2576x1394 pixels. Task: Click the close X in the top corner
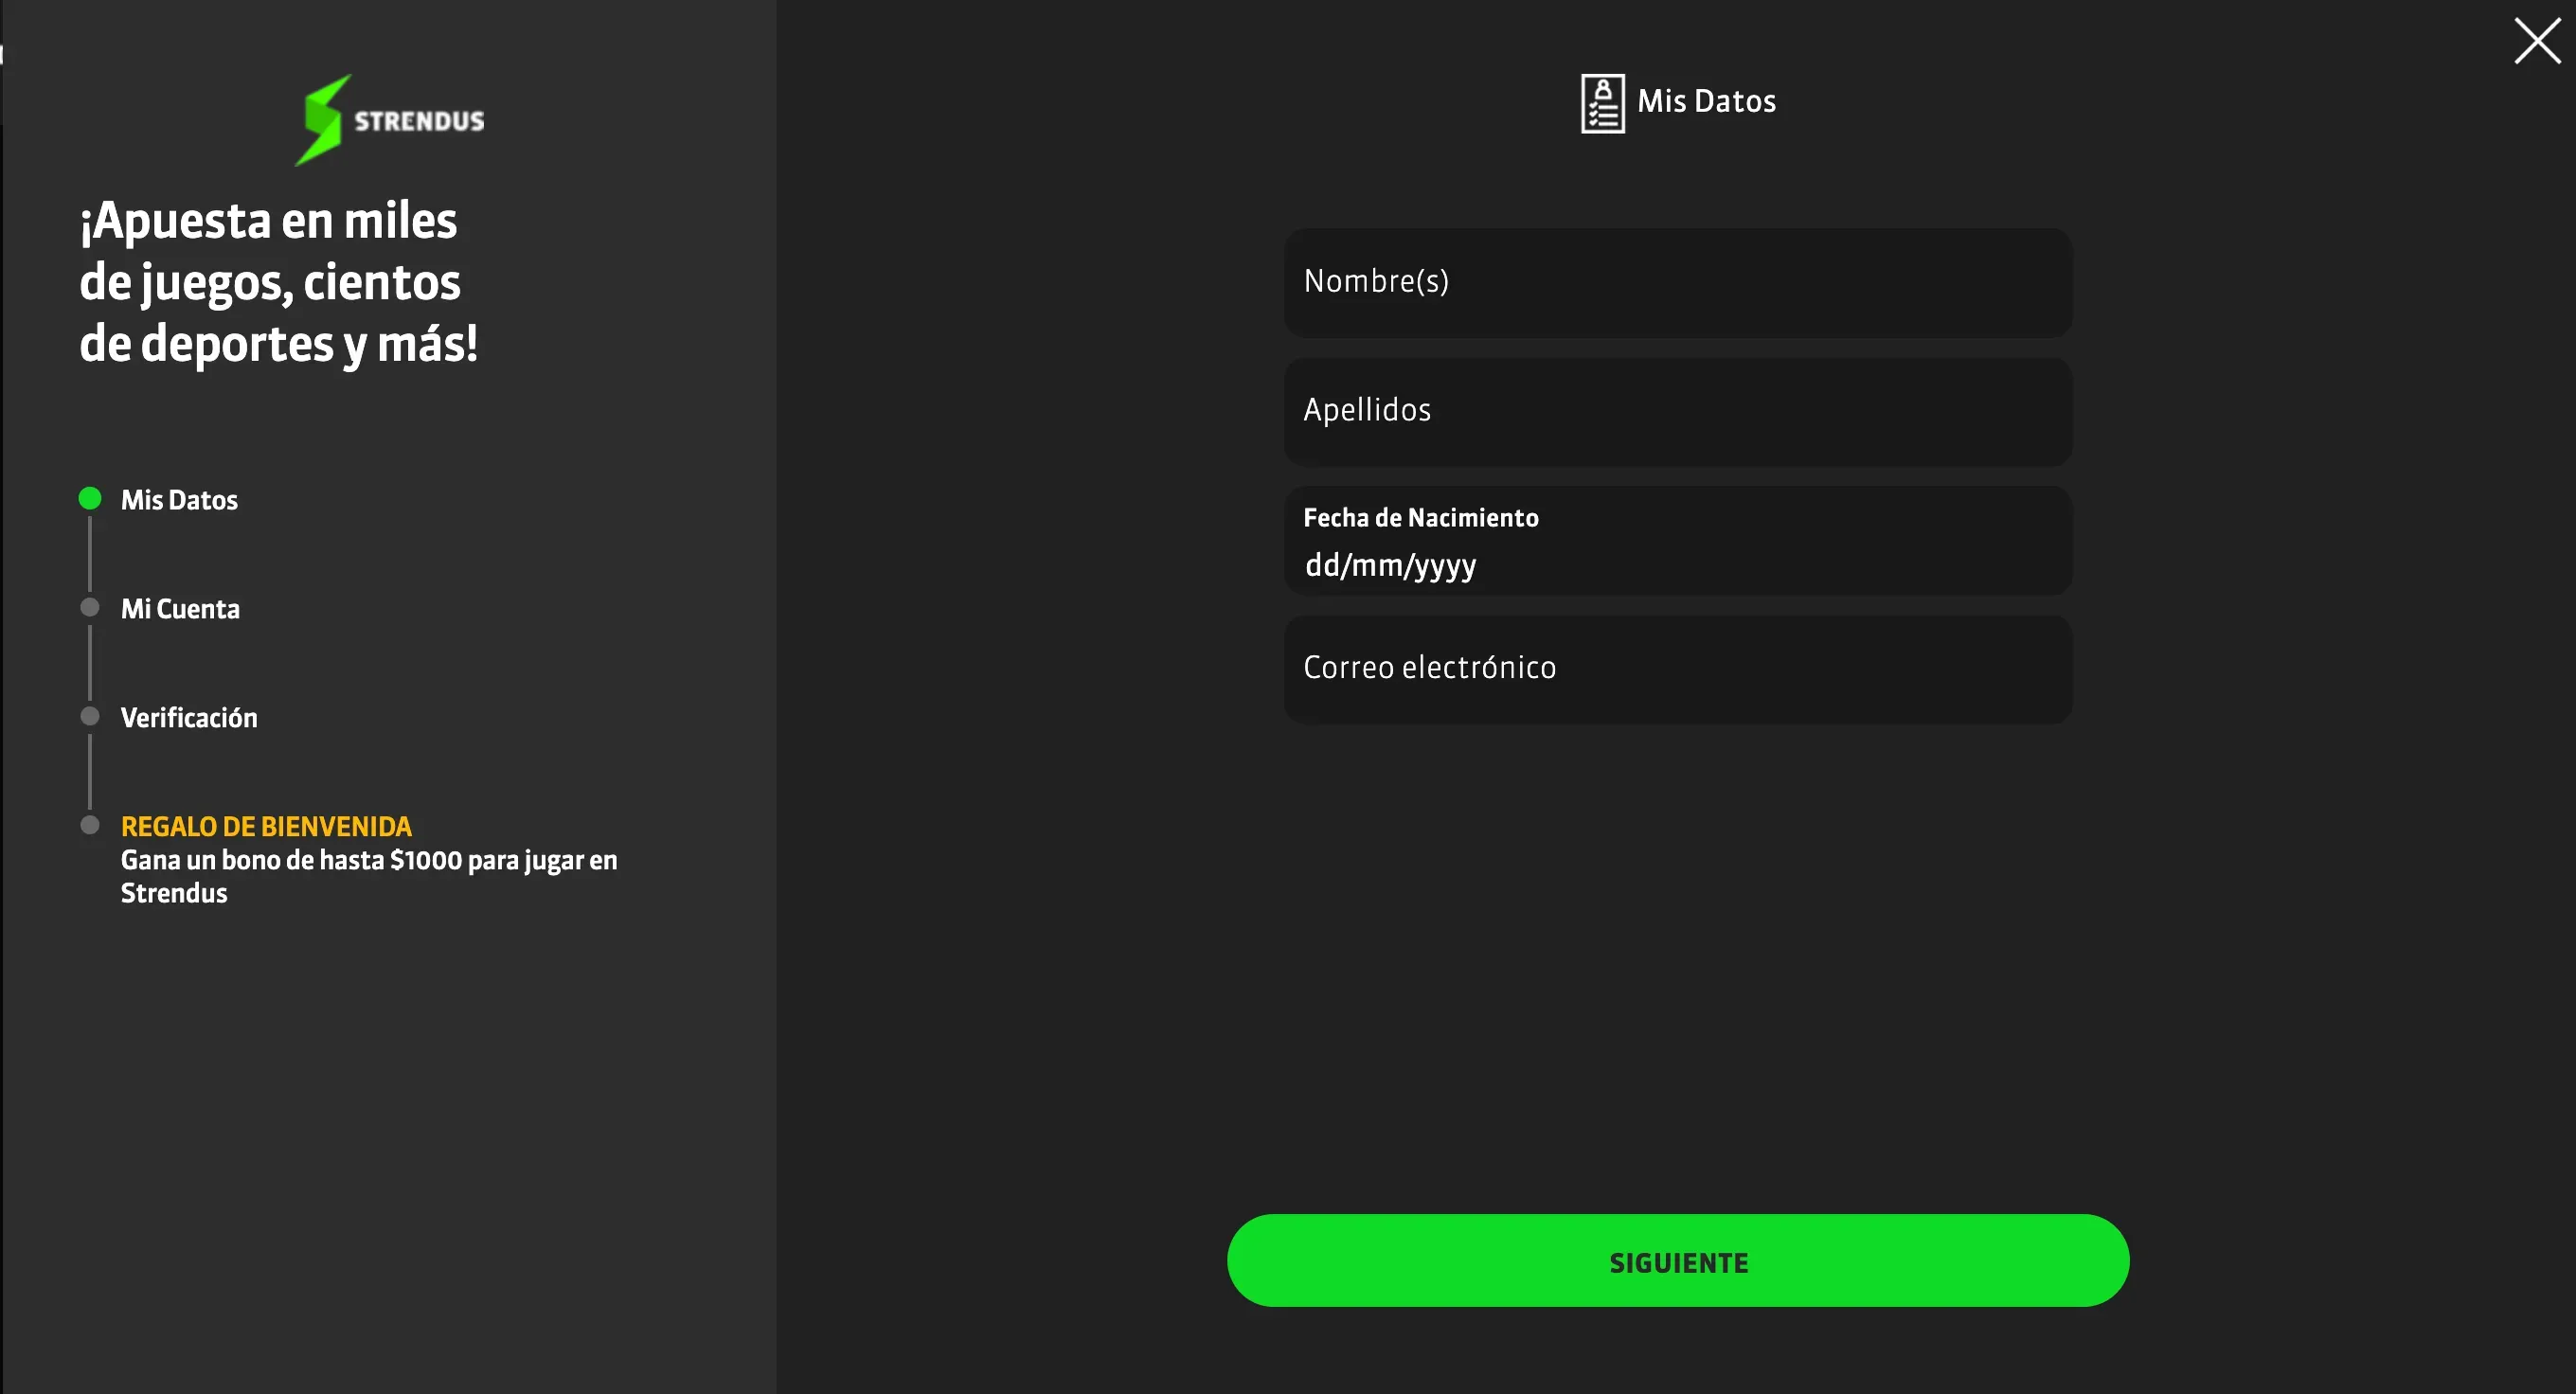2536,41
